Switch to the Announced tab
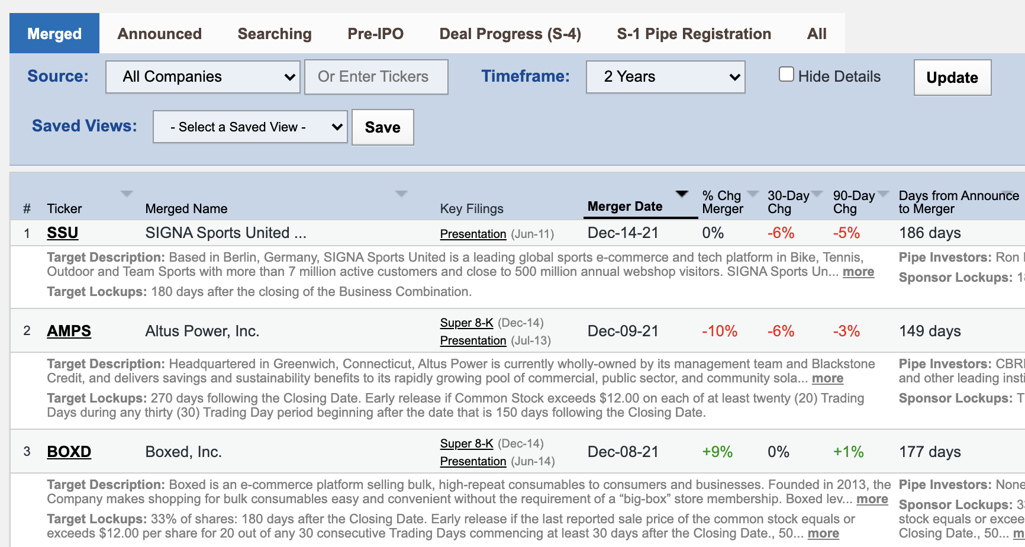 tap(159, 34)
